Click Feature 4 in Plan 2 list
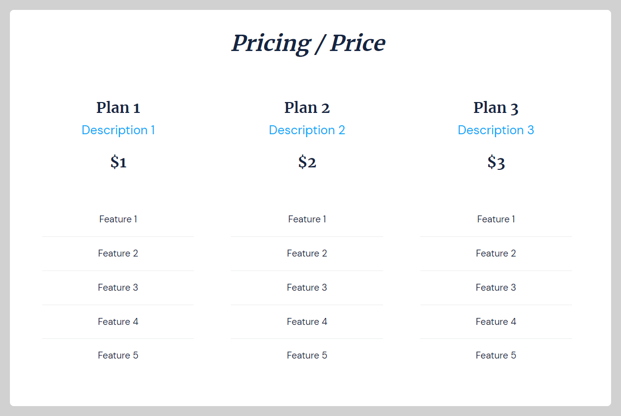The image size is (621, 416). (307, 322)
